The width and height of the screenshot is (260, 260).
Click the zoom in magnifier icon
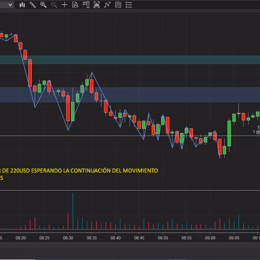point(43,5)
